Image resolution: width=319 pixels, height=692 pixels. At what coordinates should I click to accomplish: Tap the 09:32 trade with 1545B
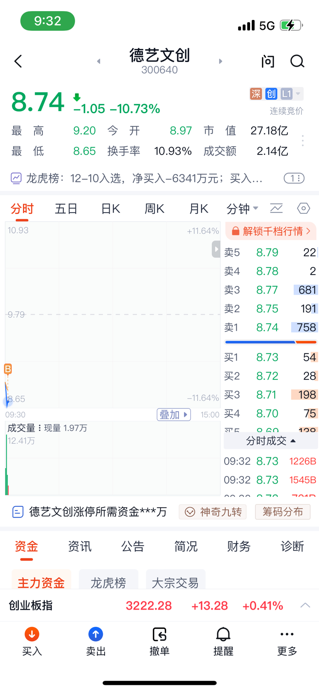[270, 480]
